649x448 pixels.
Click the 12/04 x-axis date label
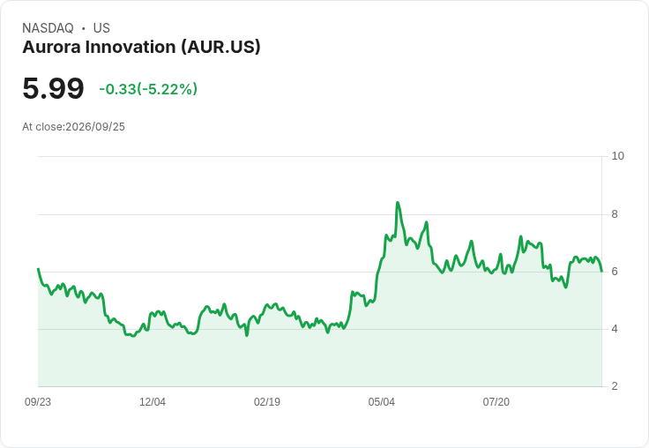click(153, 402)
